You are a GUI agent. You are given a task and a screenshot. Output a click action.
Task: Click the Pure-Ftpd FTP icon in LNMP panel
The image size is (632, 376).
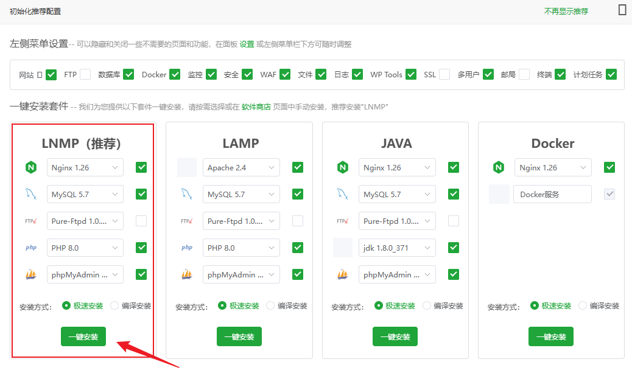[30, 221]
